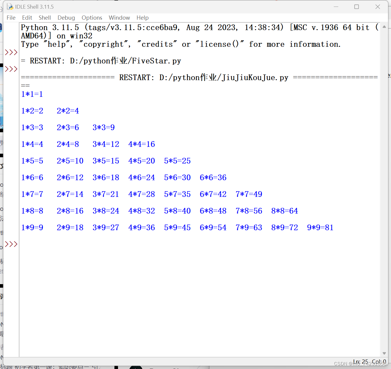
Task: Click the scrollbar down arrow
Action: coord(384,354)
